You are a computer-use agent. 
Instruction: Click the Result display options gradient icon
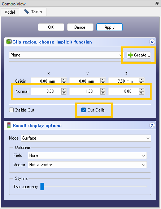coord(9,125)
